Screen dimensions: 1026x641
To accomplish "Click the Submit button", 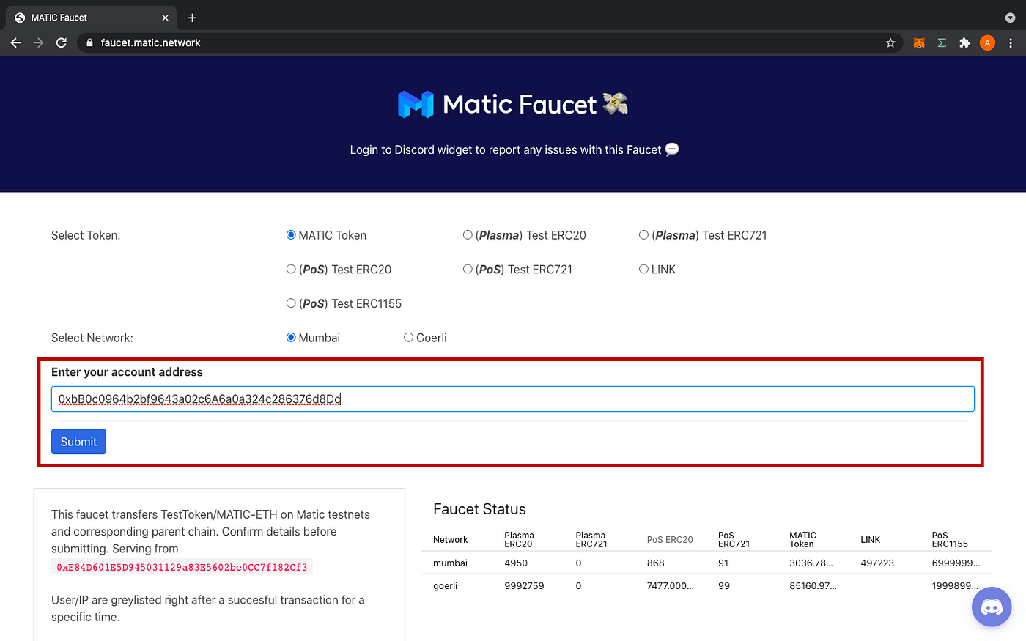I will point(78,442).
